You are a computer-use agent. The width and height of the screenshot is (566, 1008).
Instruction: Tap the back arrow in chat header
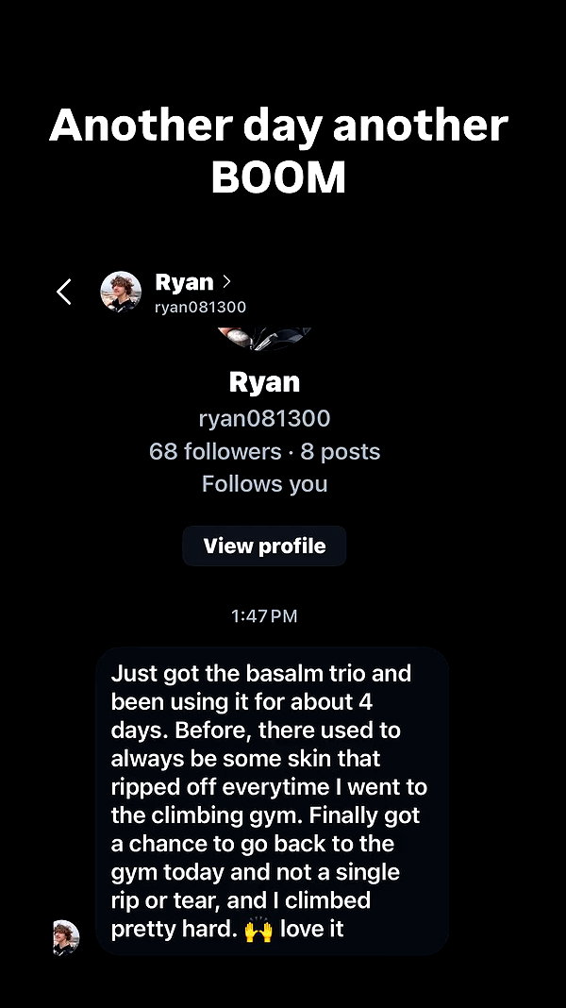click(63, 292)
